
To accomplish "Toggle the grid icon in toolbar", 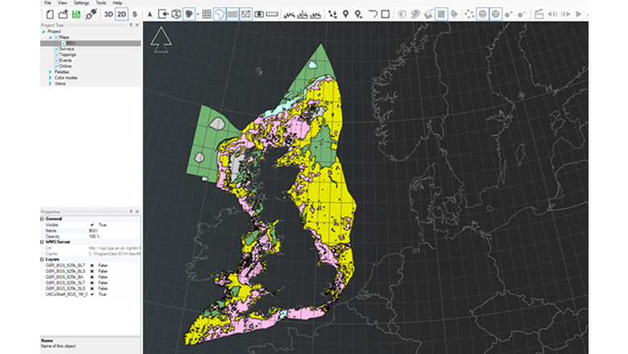I will pos(207,14).
